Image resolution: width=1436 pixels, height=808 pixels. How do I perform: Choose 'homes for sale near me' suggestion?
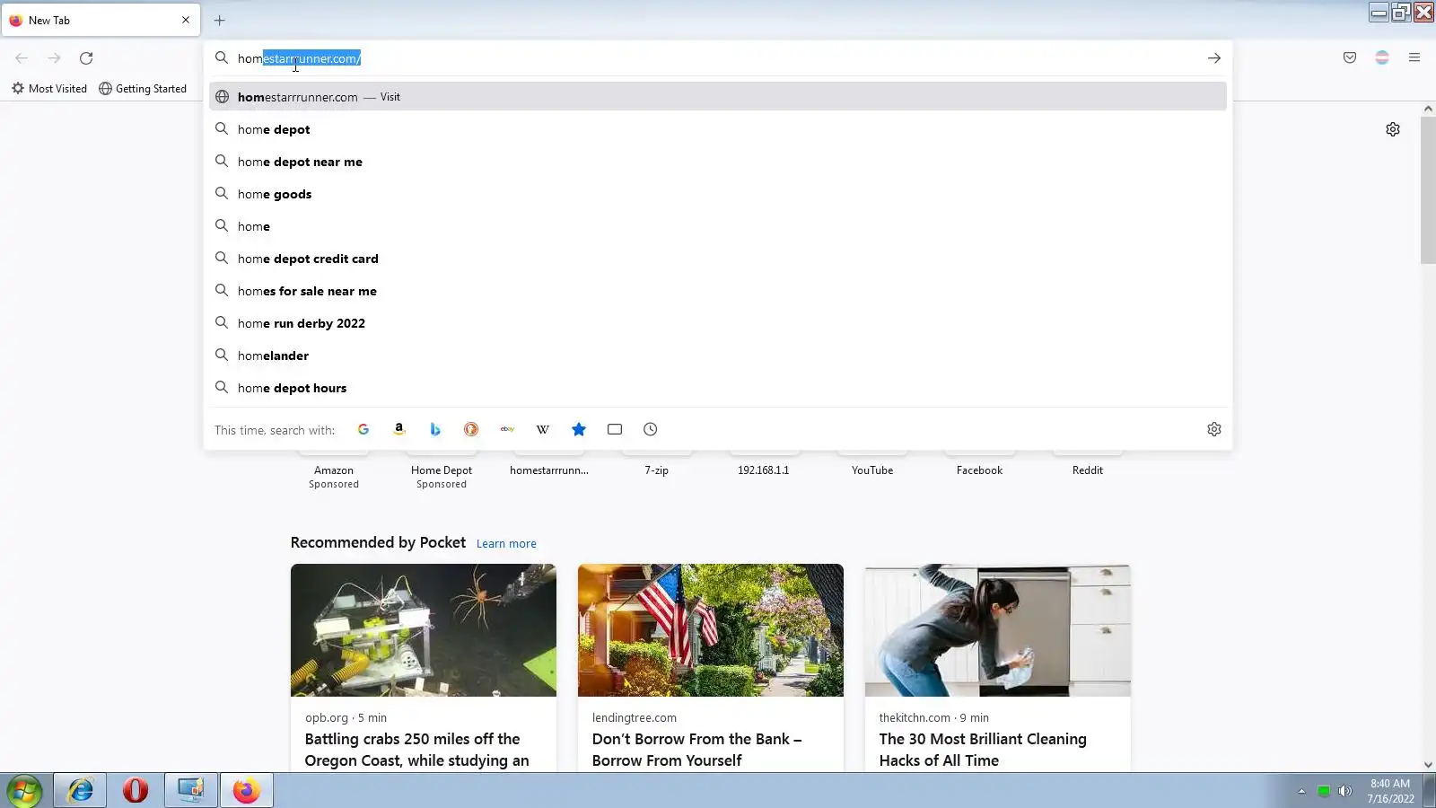(718, 291)
